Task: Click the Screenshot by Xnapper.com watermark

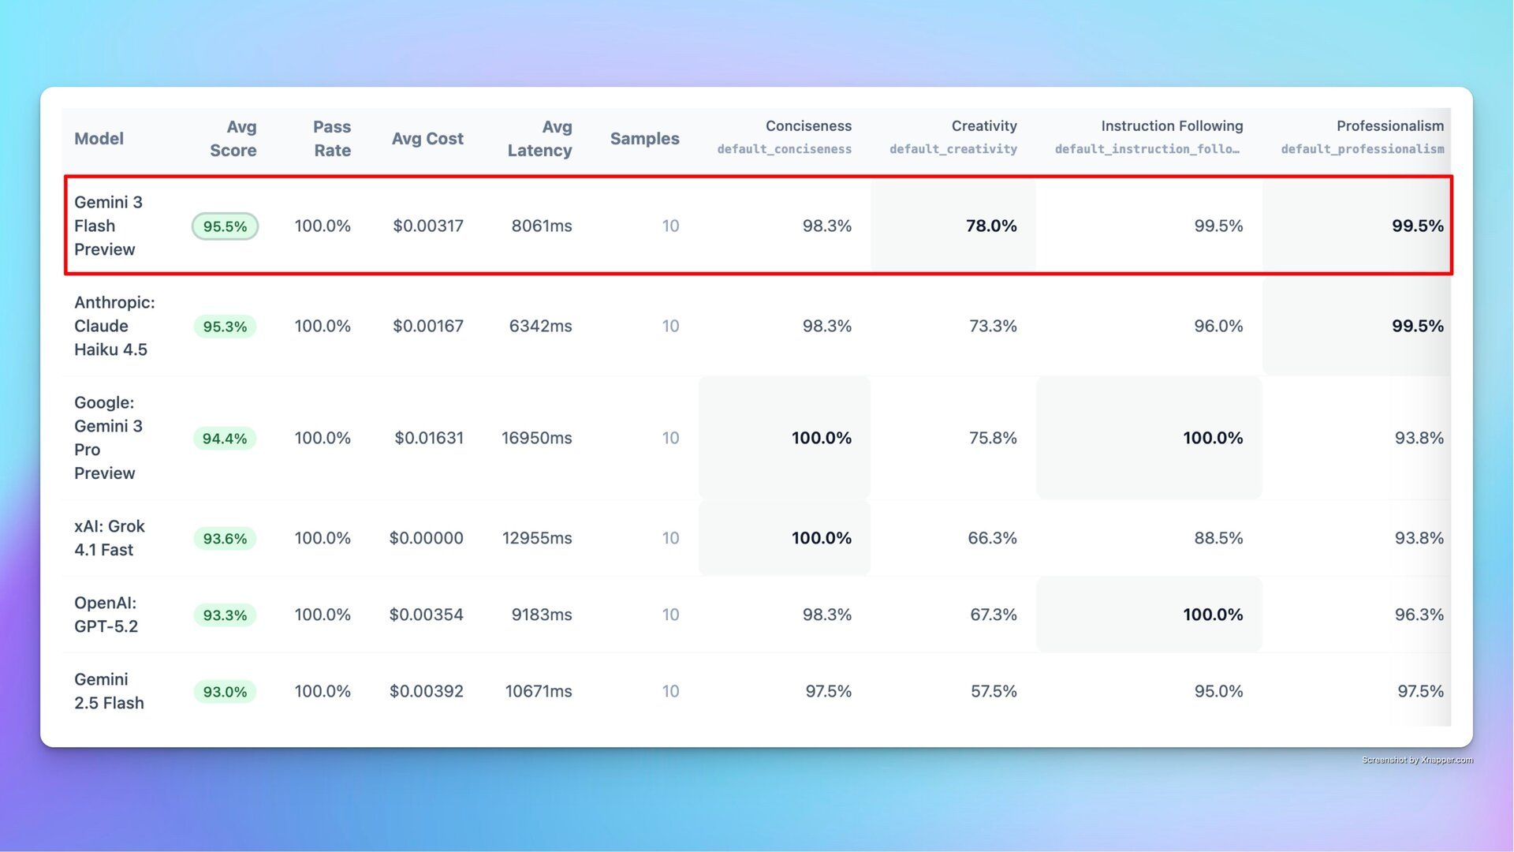Action: tap(1417, 760)
